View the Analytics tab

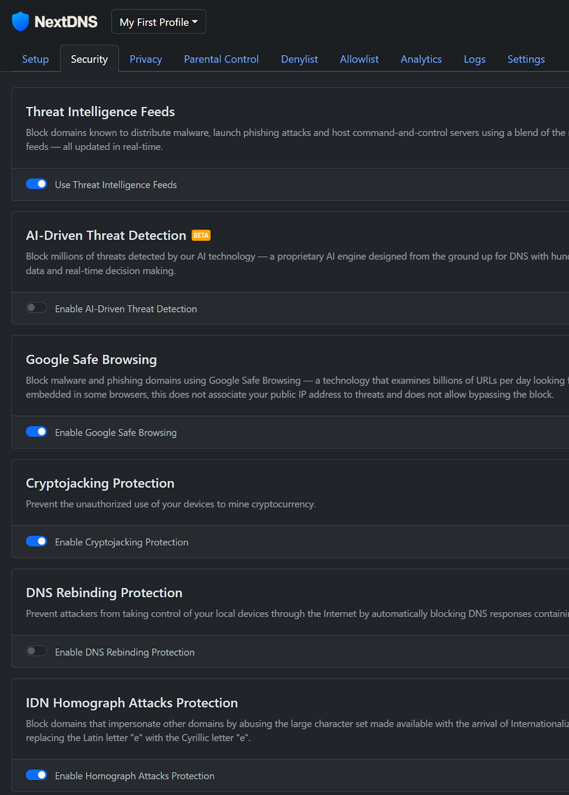click(421, 59)
